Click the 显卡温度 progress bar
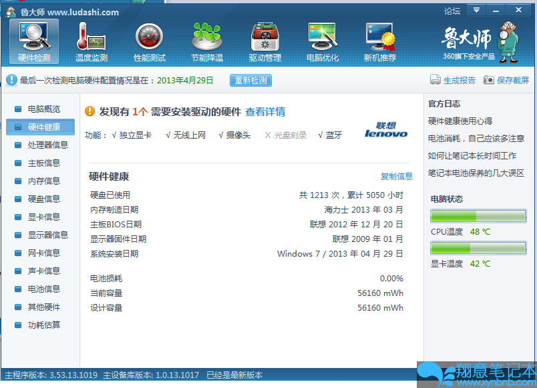Viewport: 537px width, 388px height. (x=478, y=248)
